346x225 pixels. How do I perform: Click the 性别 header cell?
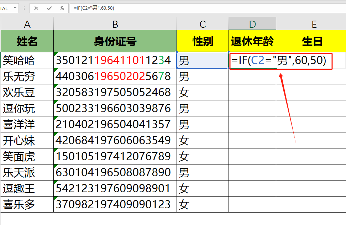click(x=203, y=41)
